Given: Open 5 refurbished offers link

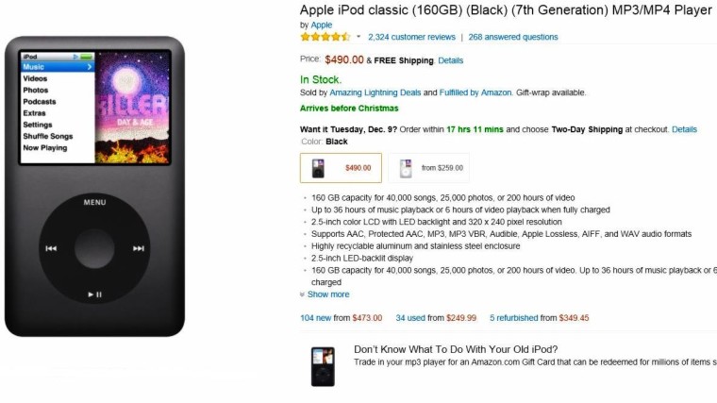Looking at the screenshot, I should (x=513, y=318).
